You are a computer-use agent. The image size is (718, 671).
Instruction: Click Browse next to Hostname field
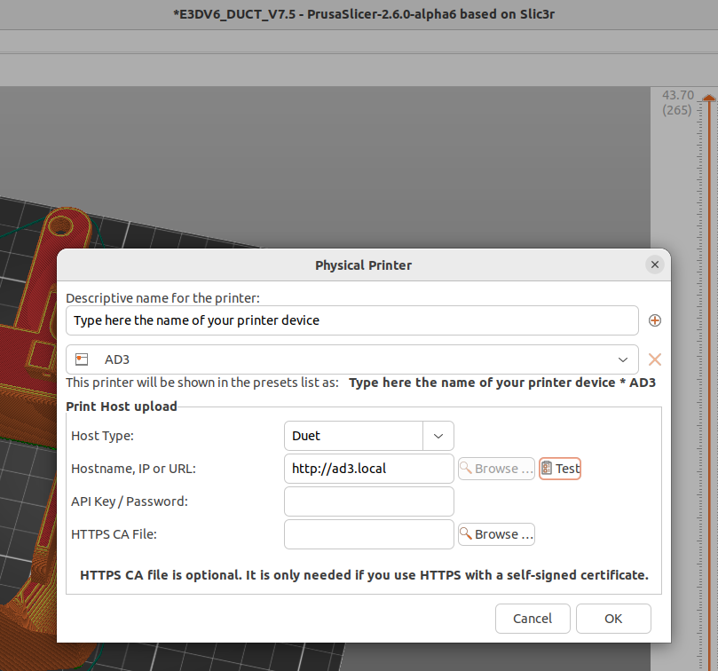[496, 469]
